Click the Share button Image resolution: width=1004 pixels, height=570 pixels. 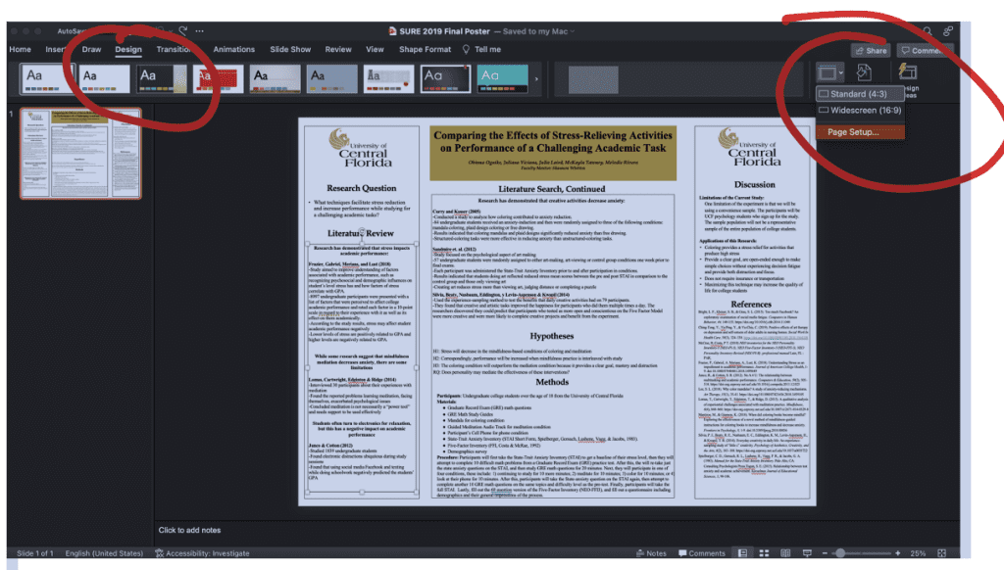coord(872,51)
